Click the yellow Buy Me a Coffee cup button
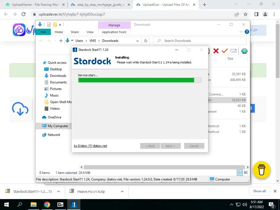 point(261,170)
